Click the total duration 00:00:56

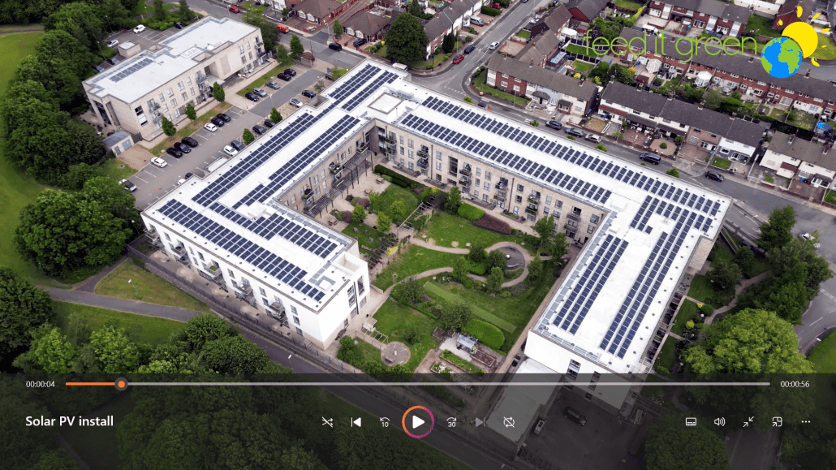(x=795, y=385)
